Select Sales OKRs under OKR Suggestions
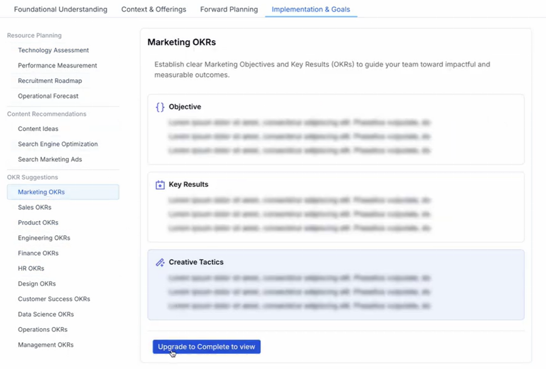 (35, 207)
